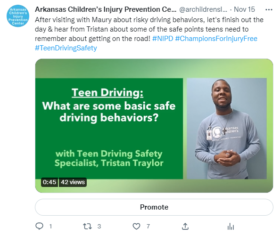Click the retweet count number 3
Screen dimensions: 280x235
(x=99, y=227)
